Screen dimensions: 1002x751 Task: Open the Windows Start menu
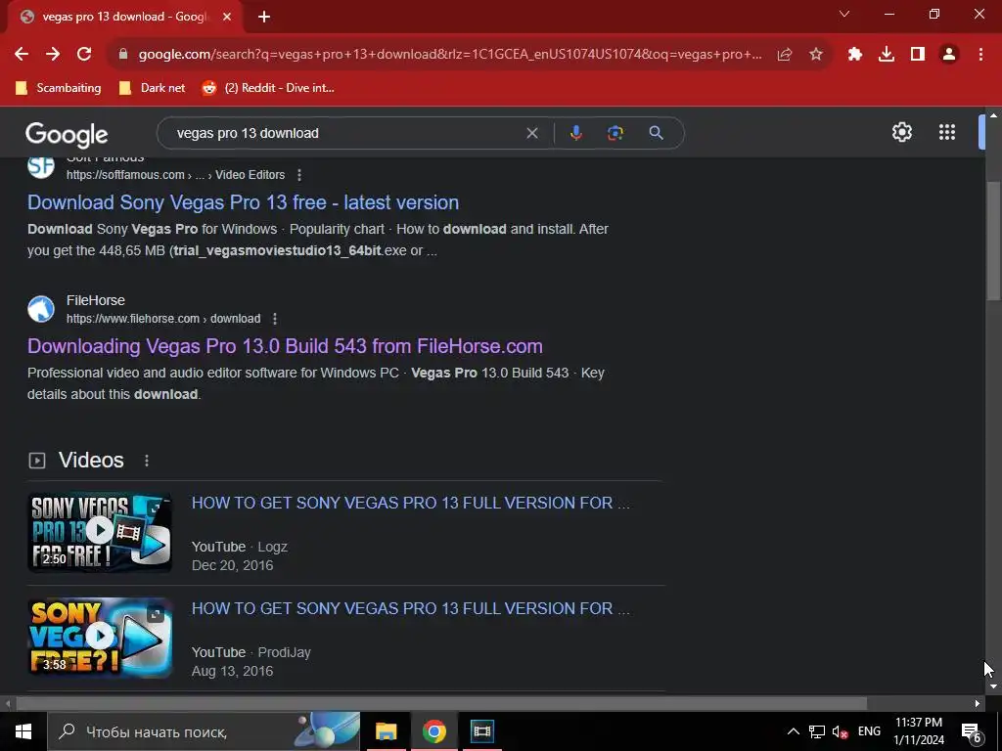click(23, 731)
